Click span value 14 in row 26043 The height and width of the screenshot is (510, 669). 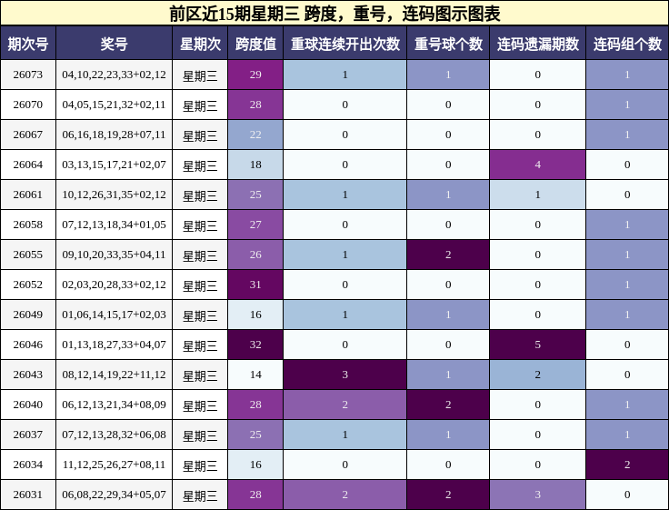[x=255, y=375]
